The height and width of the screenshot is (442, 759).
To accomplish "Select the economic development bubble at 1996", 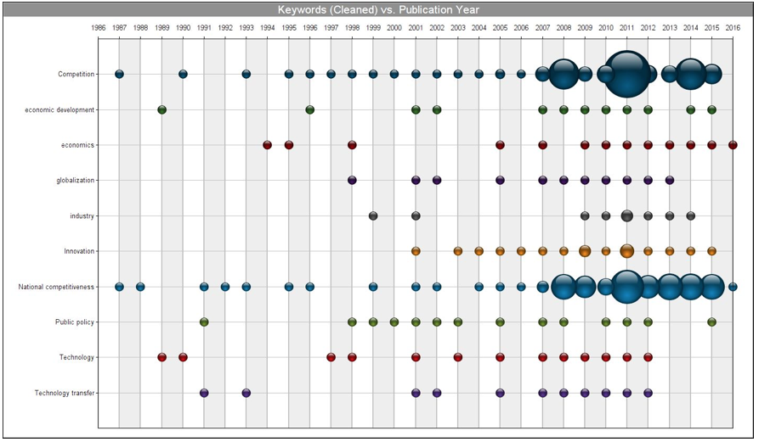I will point(309,109).
